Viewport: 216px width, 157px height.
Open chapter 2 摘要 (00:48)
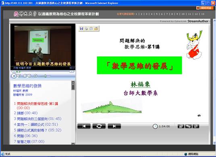(x=26, y=113)
